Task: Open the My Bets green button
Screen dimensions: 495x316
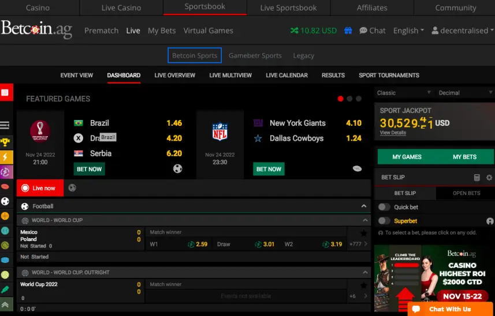Action: tap(465, 157)
